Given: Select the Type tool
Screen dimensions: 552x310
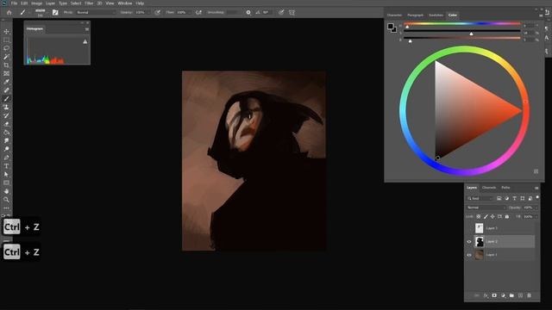Looking at the screenshot, I should coord(6,166).
